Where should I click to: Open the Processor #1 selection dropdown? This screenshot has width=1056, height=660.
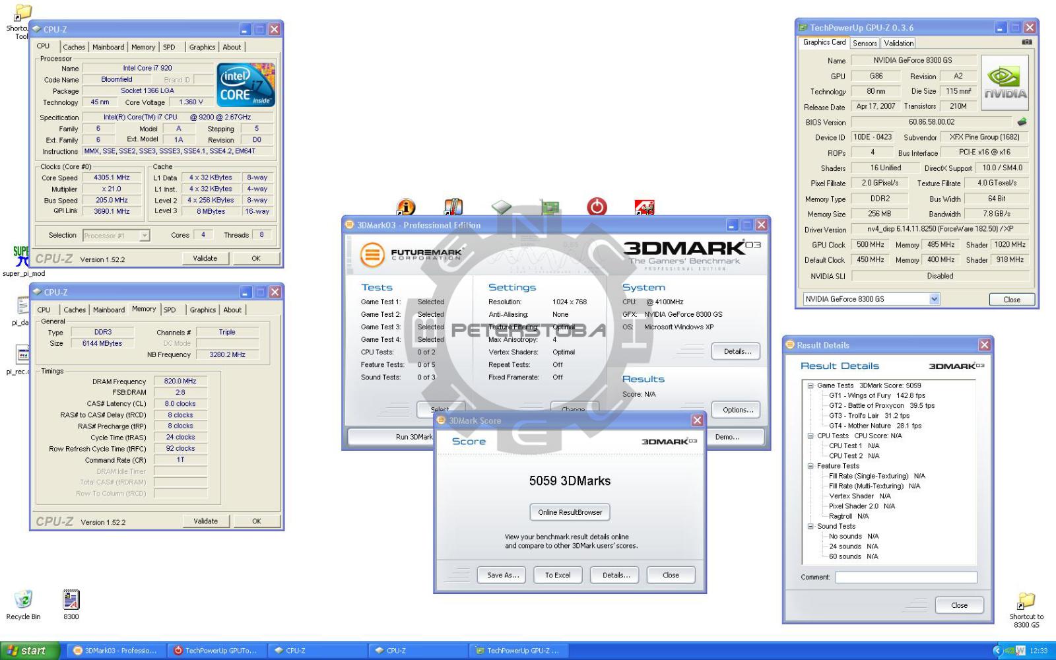tap(145, 236)
